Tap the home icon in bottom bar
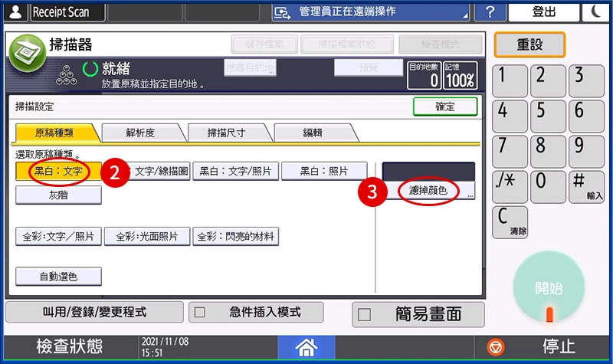 click(306, 347)
